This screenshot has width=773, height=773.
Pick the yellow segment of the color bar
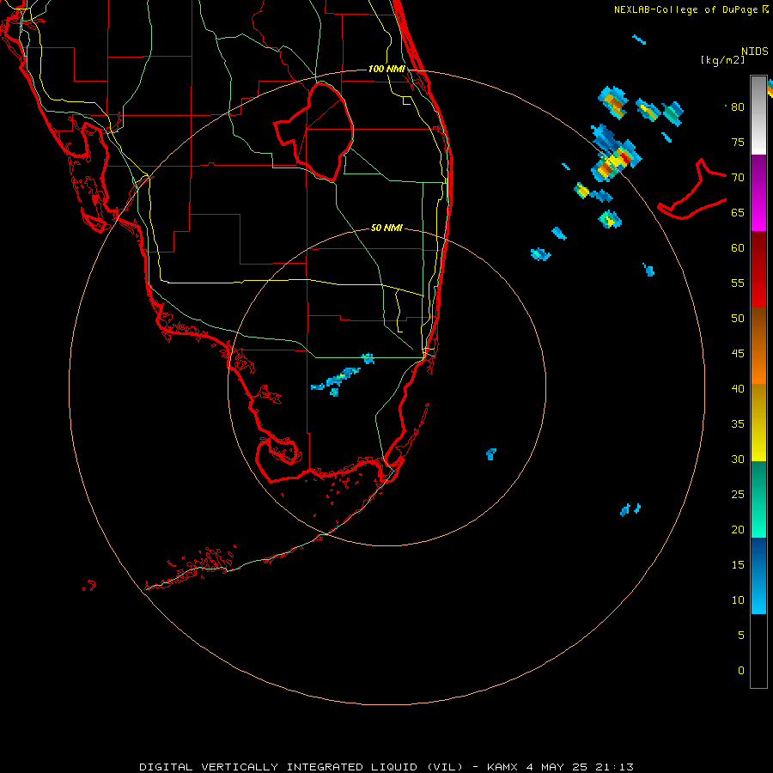pos(758,423)
